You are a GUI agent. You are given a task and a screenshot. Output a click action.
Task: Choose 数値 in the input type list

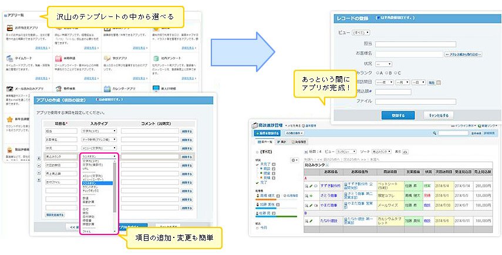pyautogui.click(x=86, y=198)
